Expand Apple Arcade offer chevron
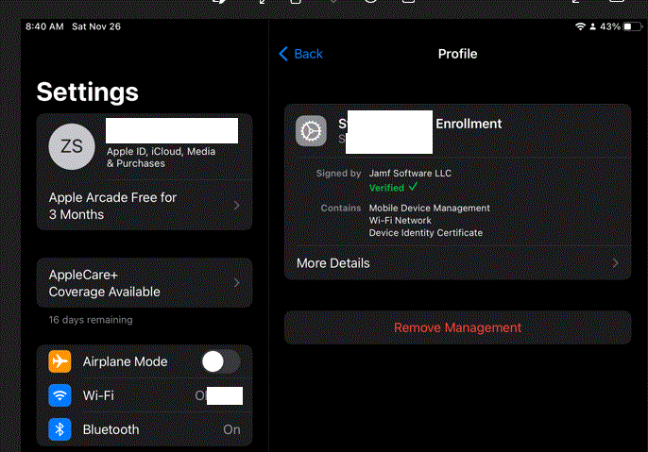Screen dimensions: 648x452 tap(237, 205)
